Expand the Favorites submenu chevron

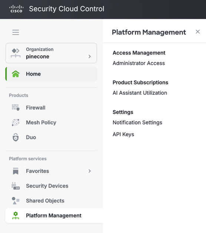(x=90, y=171)
